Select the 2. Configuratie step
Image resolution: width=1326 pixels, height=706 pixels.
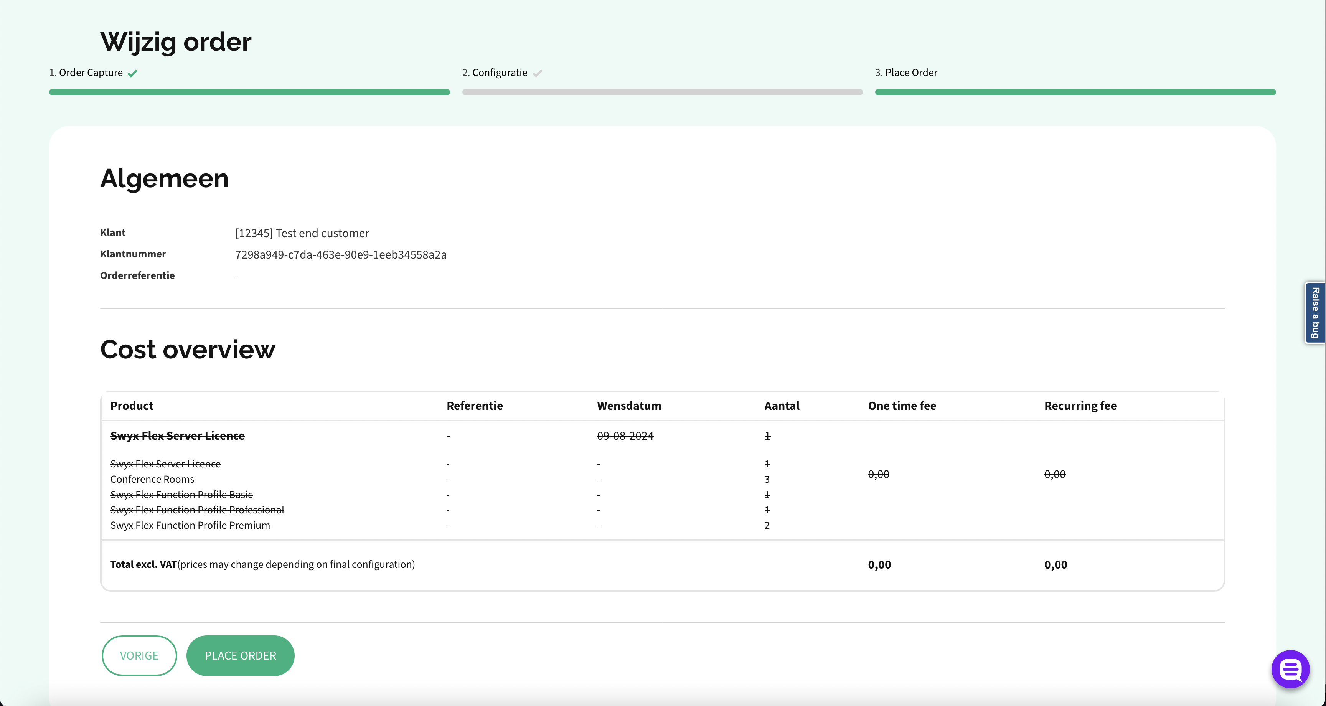click(x=495, y=73)
